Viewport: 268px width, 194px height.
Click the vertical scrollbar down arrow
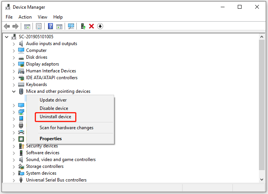(262, 179)
